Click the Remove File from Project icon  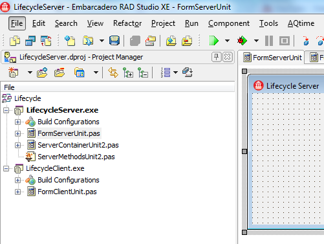pos(187,41)
